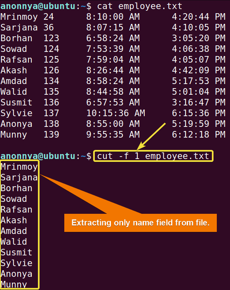
Task: Pick the entry time 8:55:00 AM
Action: [113, 124]
